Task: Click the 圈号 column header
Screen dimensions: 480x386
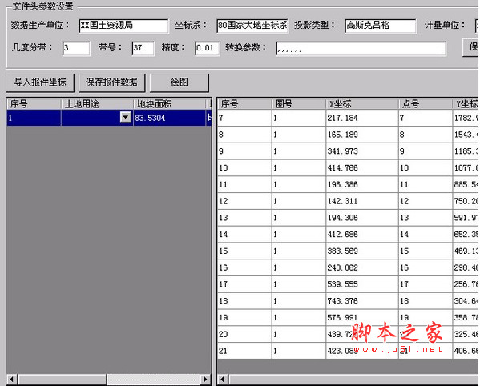Action: click(299, 104)
